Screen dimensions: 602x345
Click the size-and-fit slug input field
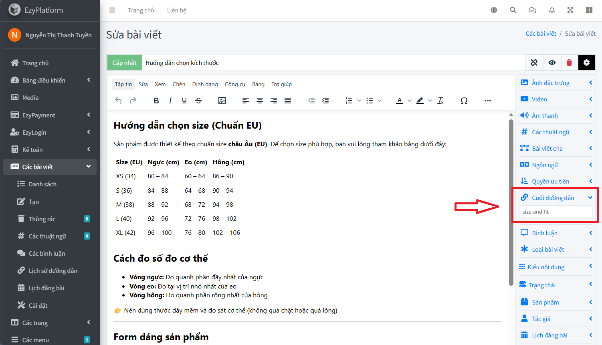pyautogui.click(x=555, y=212)
